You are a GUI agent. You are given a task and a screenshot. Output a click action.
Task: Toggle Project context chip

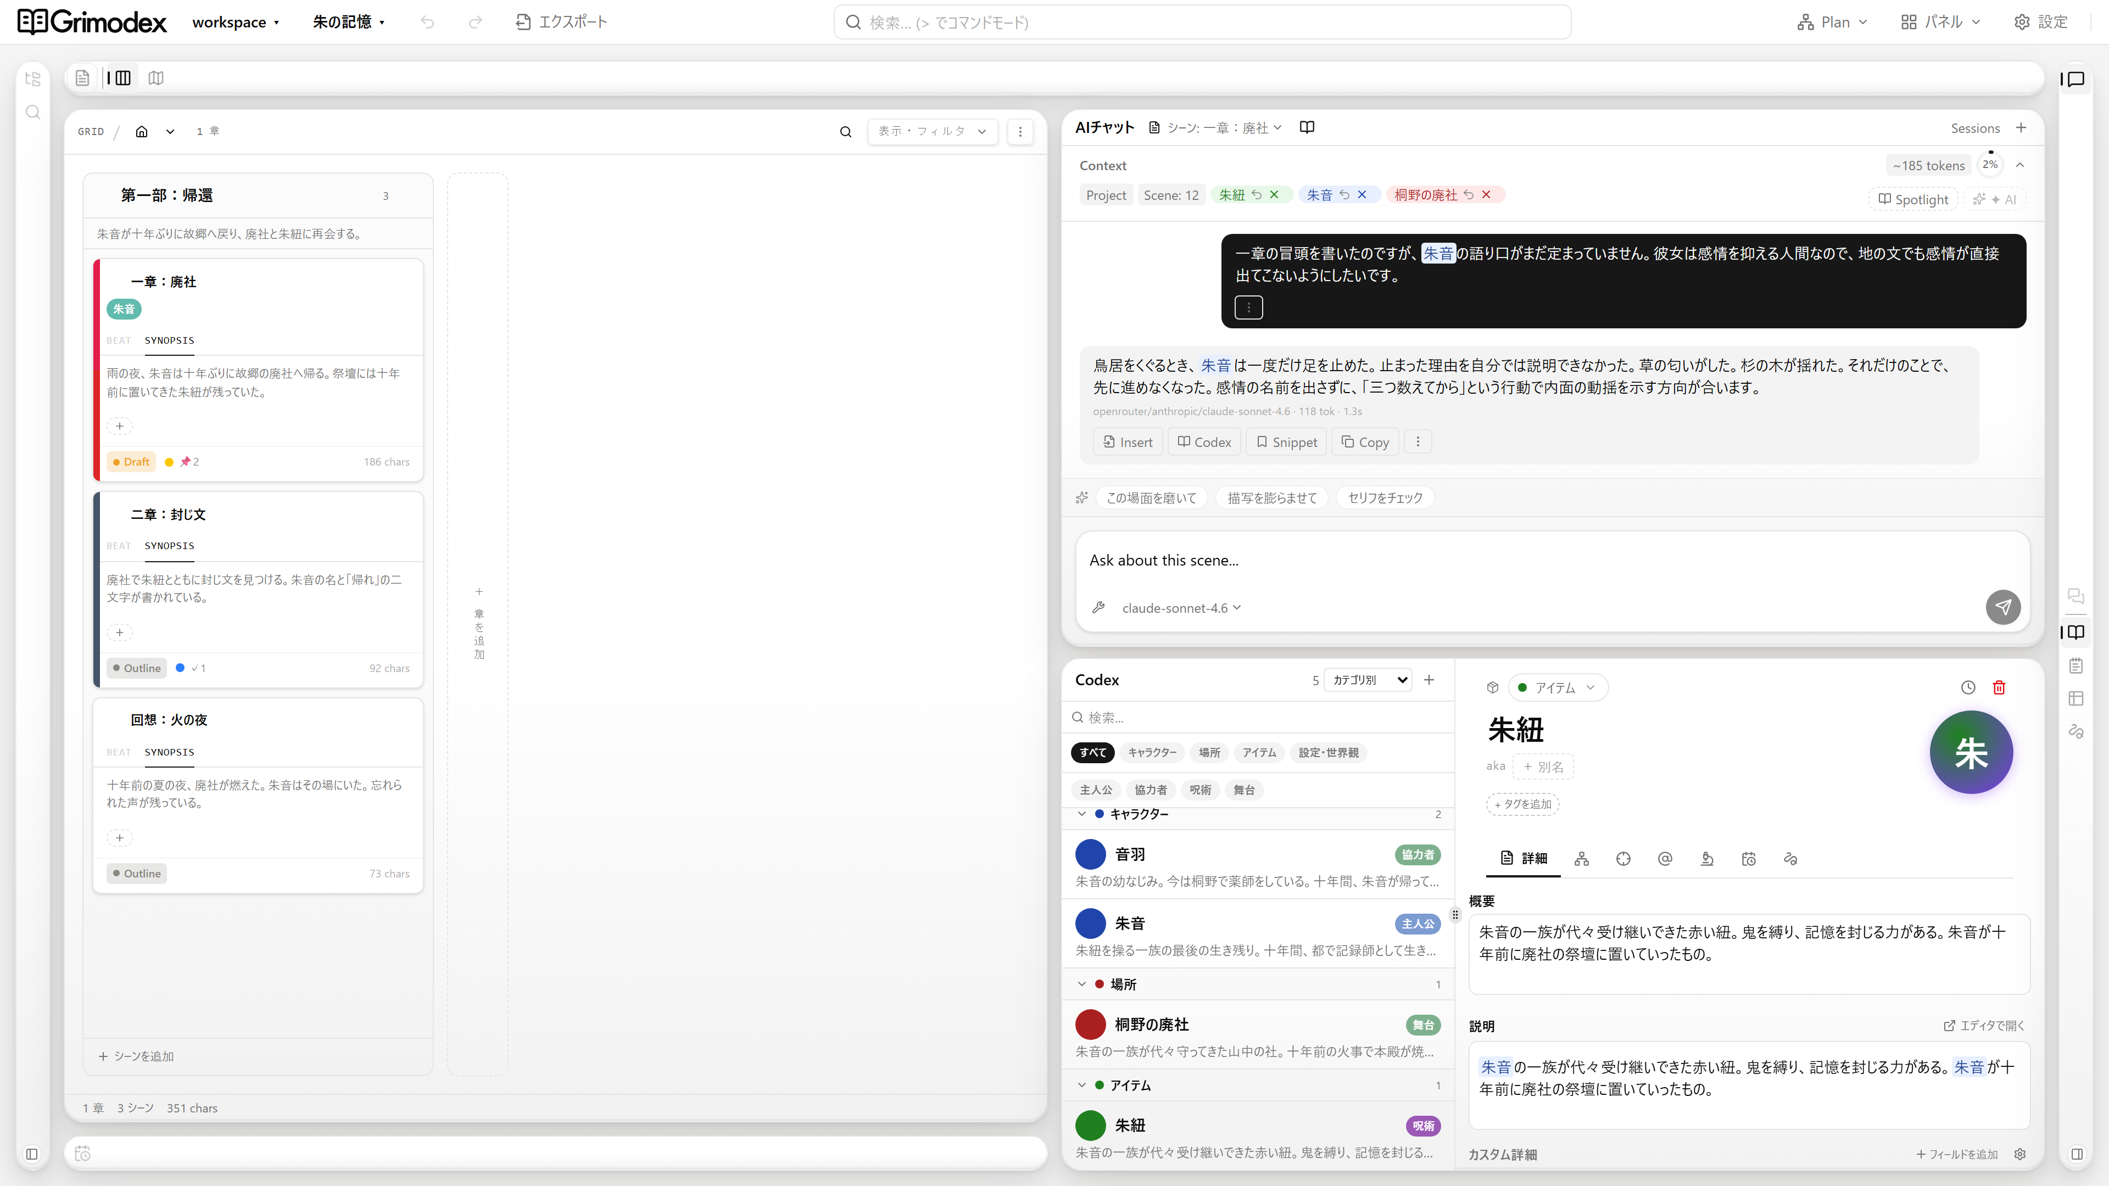pos(1106,195)
